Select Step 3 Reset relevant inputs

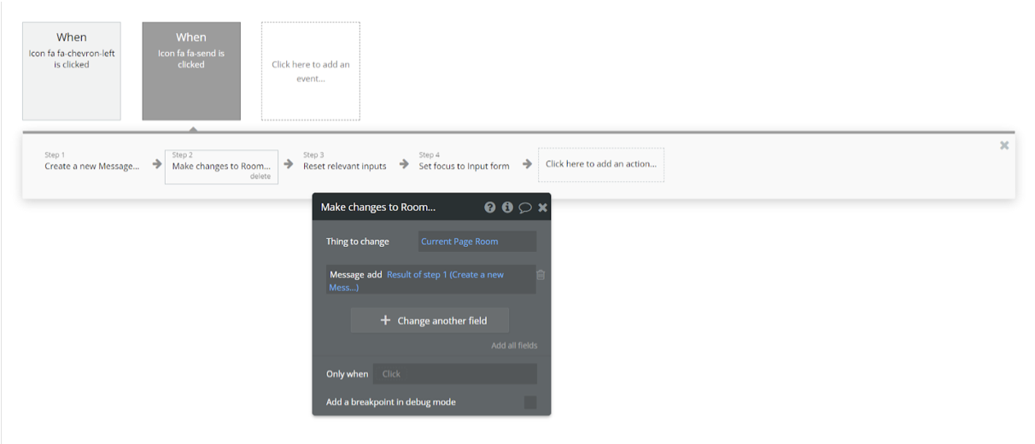pos(345,166)
